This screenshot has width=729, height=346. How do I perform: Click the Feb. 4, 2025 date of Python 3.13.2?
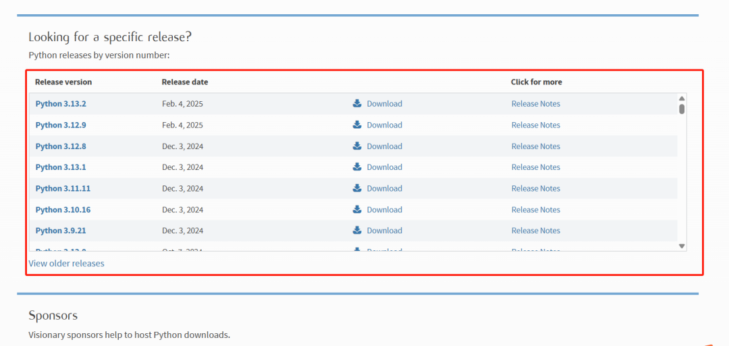point(183,104)
